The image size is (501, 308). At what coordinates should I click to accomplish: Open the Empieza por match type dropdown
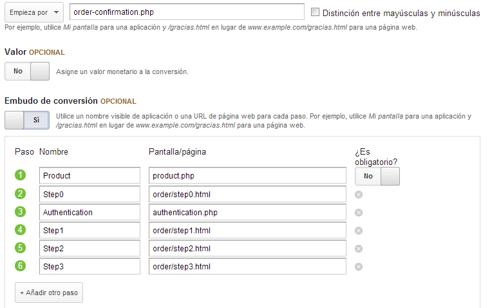[x=34, y=12]
